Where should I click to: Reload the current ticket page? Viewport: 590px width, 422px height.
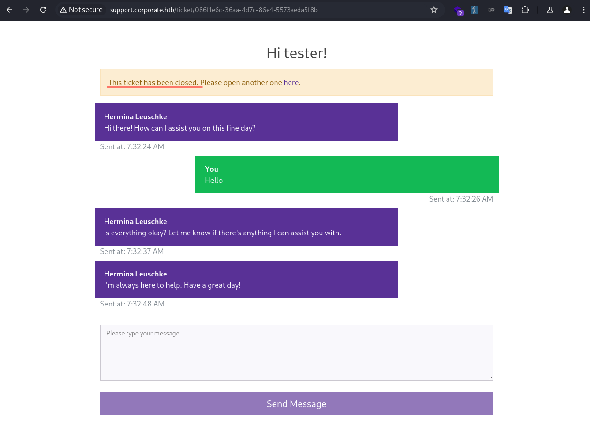(43, 10)
